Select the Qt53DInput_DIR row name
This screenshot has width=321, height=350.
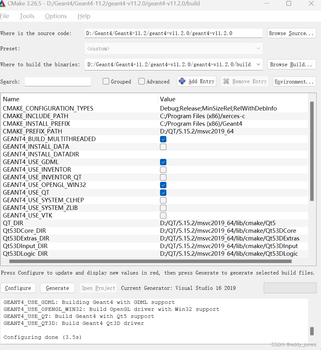coord(25,246)
